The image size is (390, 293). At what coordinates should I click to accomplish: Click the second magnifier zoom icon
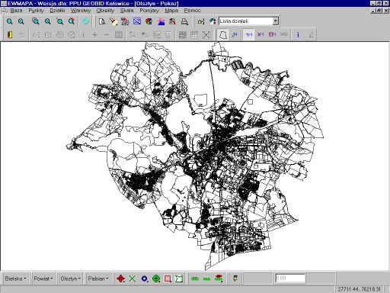click(x=21, y=21)
